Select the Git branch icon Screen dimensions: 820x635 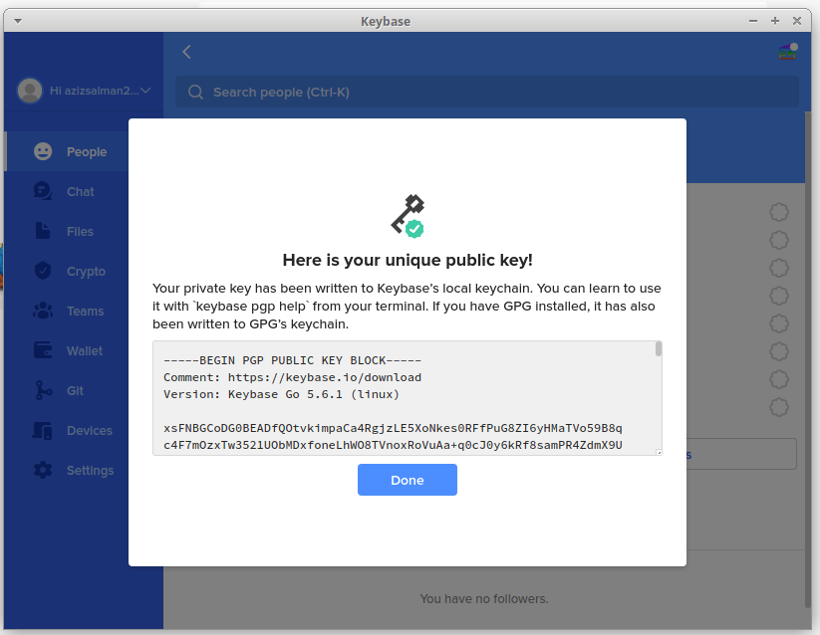(x=43, y=390)
